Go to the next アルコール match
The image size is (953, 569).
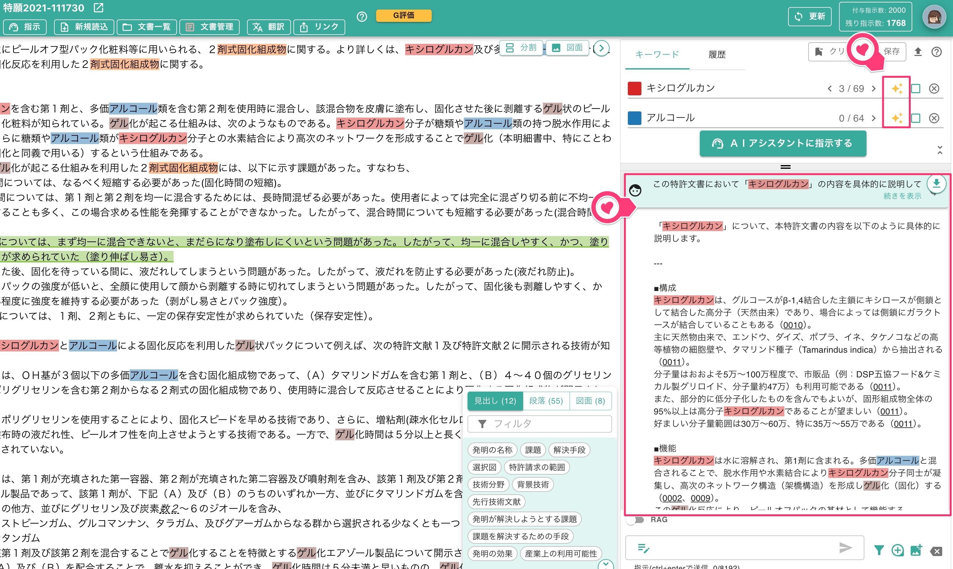coord(874,118)
